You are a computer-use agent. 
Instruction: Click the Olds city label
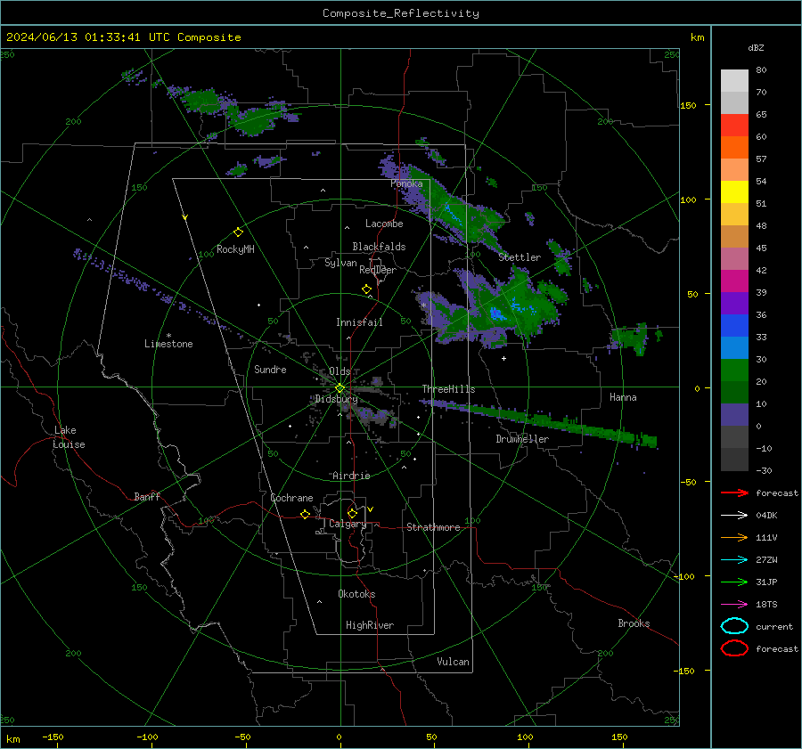(x=340, y=371)
